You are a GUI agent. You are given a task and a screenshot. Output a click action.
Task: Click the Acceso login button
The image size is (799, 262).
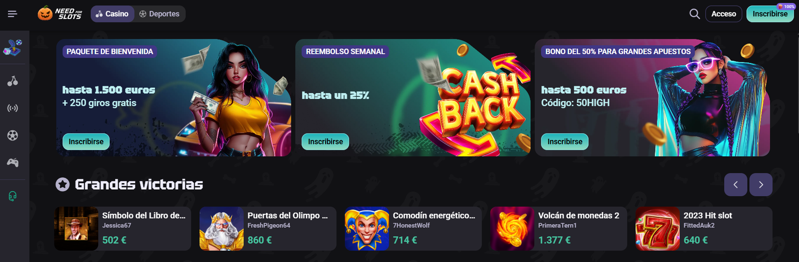click(x=724, y=14)
